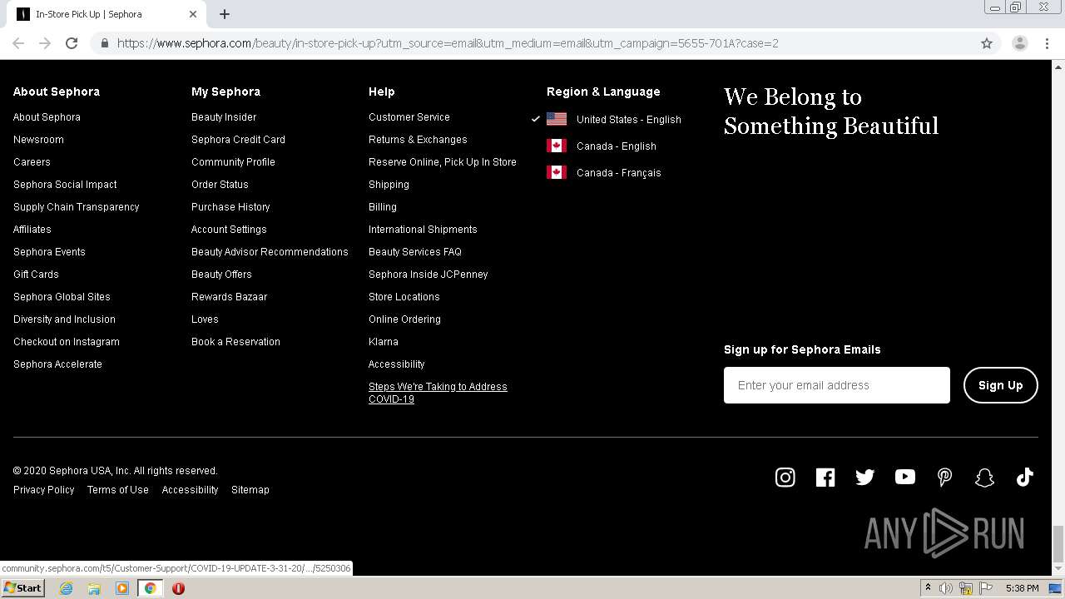
Task: Close the In-Store Pick Up tab
Action: point(193,14)
